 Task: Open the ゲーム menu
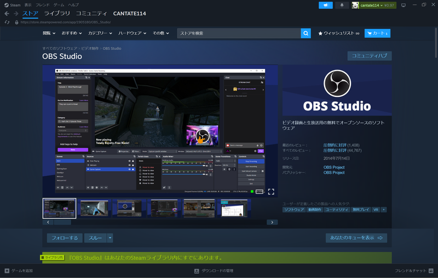(x=59, y=5)
